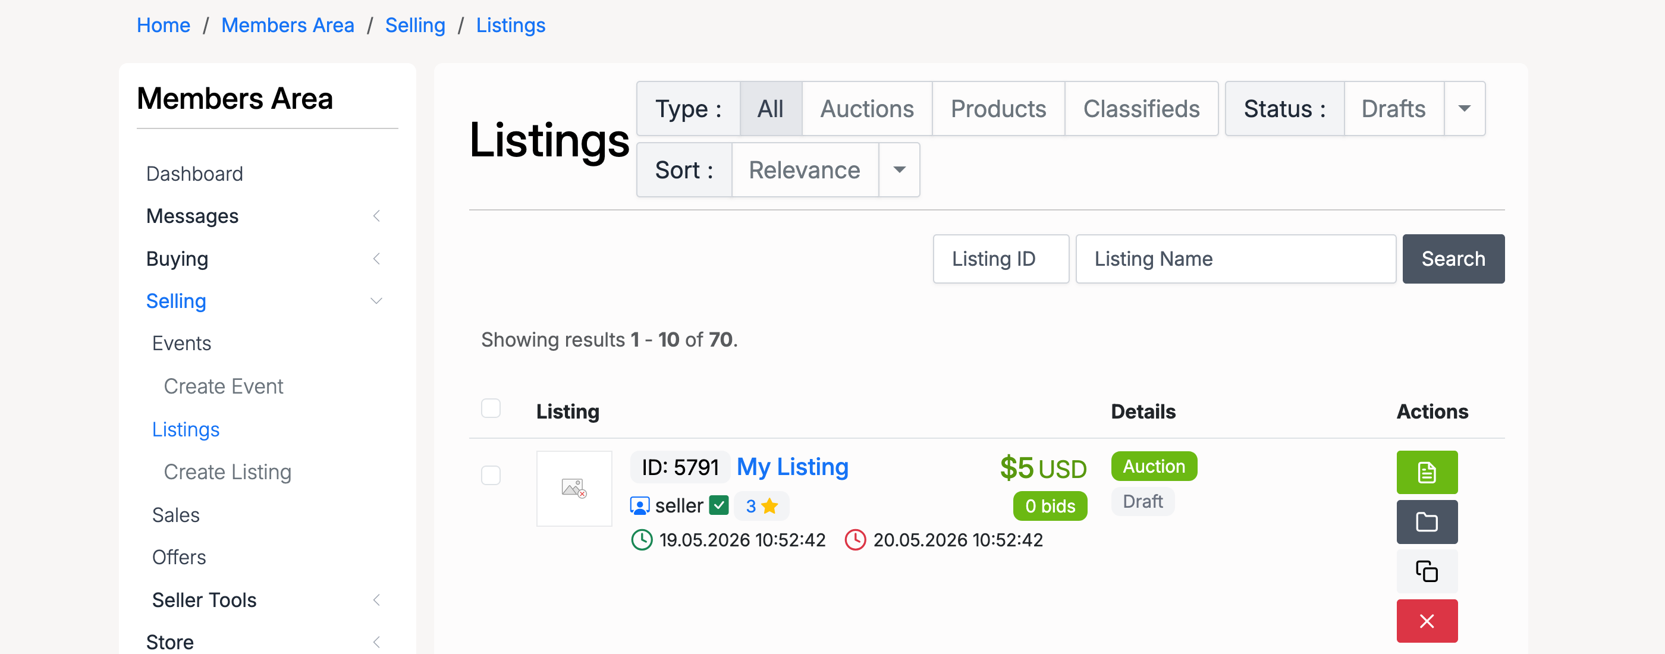This screenshot has width=1665, height=654.
Task: Go to Listings breadcrumb link
Action: pyautogui.click(x=511, y=25)
